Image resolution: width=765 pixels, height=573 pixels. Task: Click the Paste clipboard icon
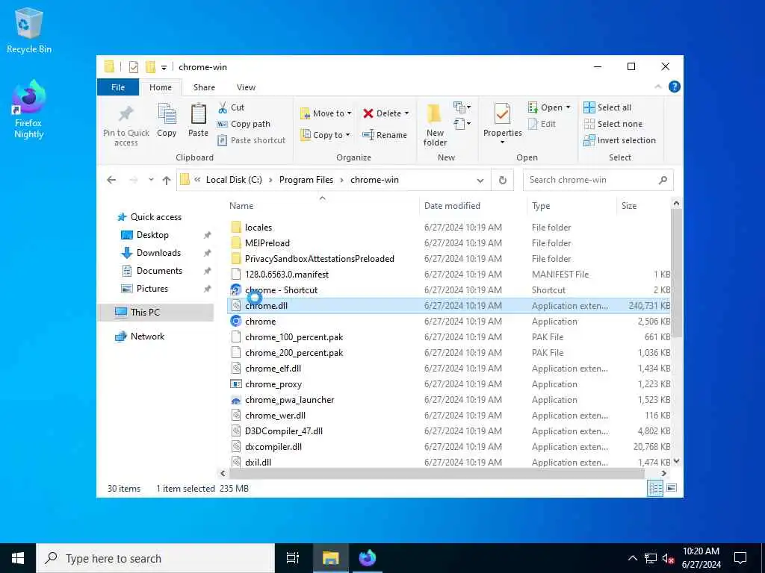click(198, 114)
